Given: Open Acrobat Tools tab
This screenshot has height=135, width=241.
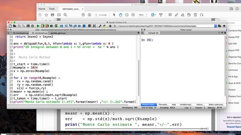Looking at the screenshot, I should (x=52, y=9).
